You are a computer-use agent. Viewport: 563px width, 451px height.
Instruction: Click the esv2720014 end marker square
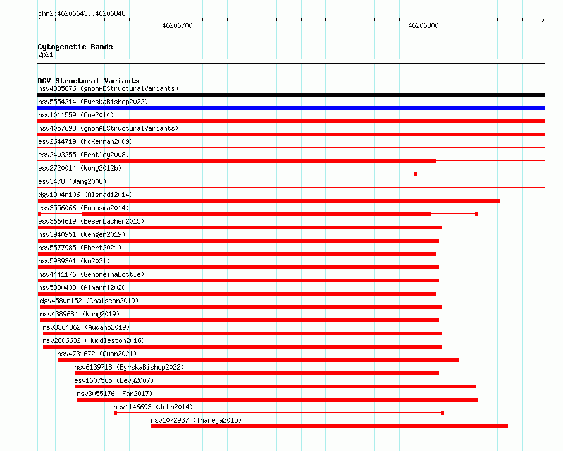click(415, 174)
